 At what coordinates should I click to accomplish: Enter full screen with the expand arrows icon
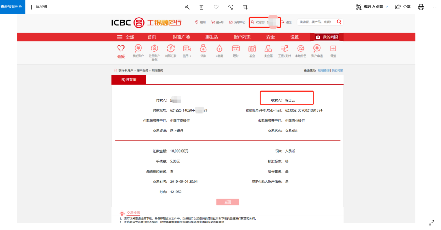(x=432, y=223)
